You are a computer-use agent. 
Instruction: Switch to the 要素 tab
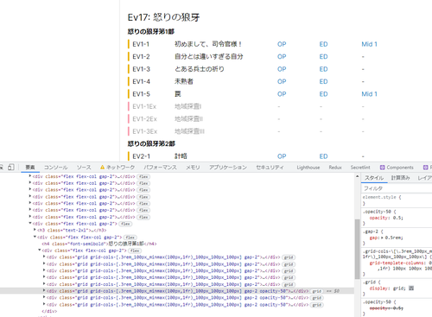[x=30, y=168]
